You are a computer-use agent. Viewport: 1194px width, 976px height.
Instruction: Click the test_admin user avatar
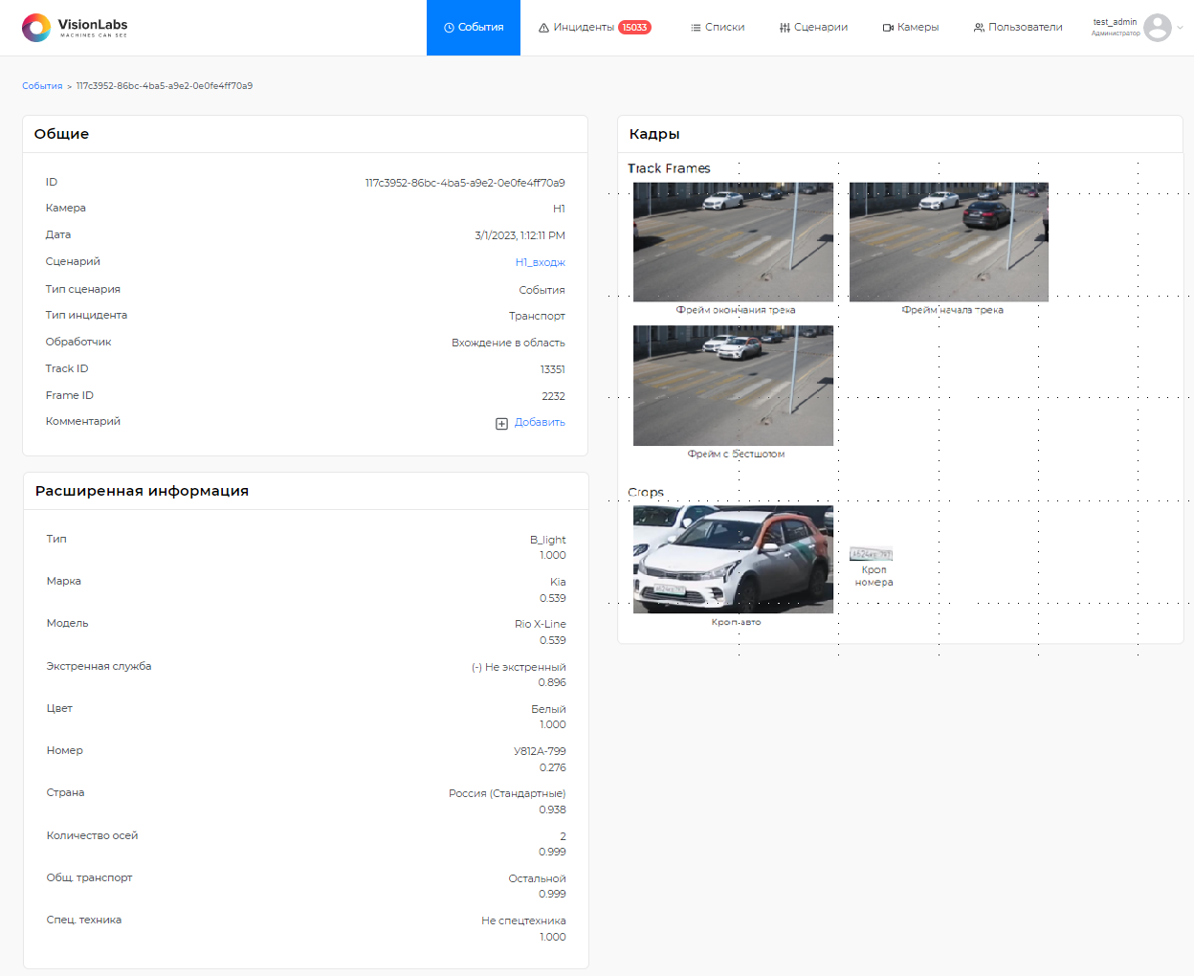pos(1158,28)
